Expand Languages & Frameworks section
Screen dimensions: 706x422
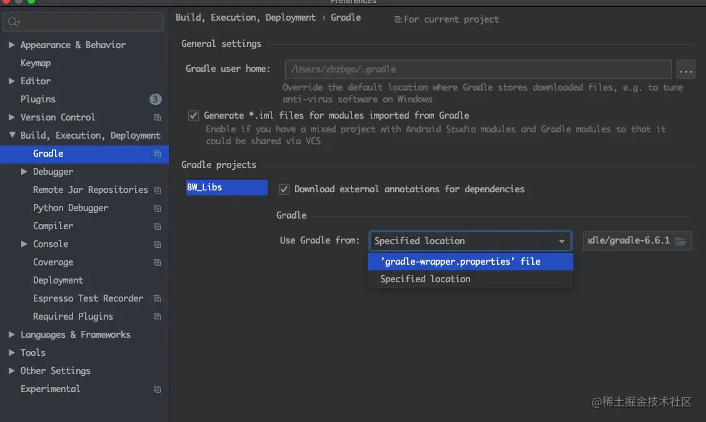click(x=12, y=335)
